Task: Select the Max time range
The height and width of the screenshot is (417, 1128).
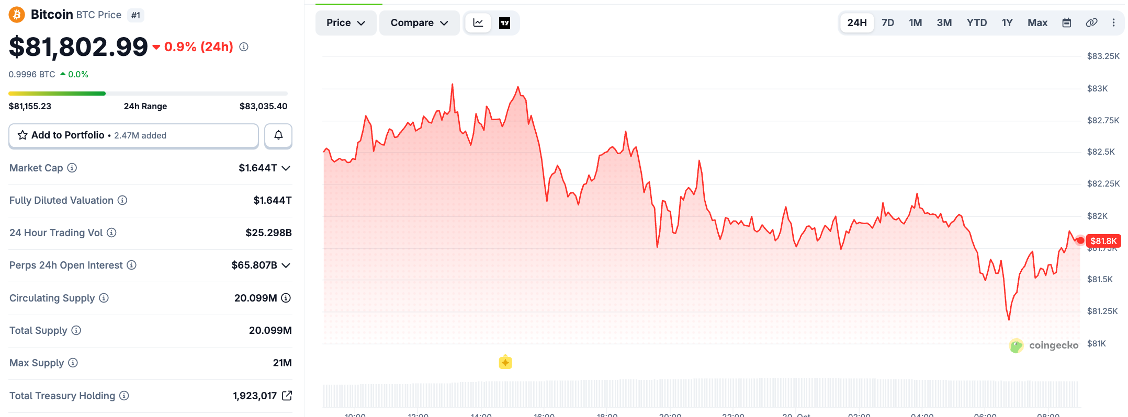Action: tap(1037, 22)
